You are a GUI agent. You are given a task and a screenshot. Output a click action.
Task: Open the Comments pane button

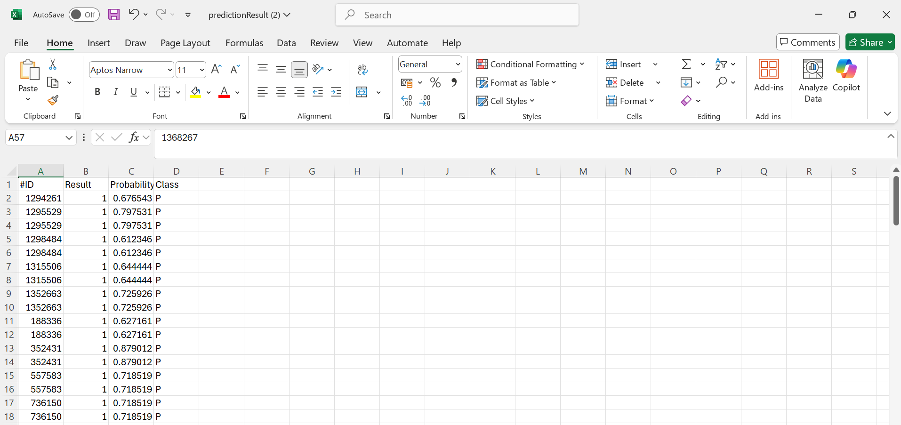coord(807,42)
